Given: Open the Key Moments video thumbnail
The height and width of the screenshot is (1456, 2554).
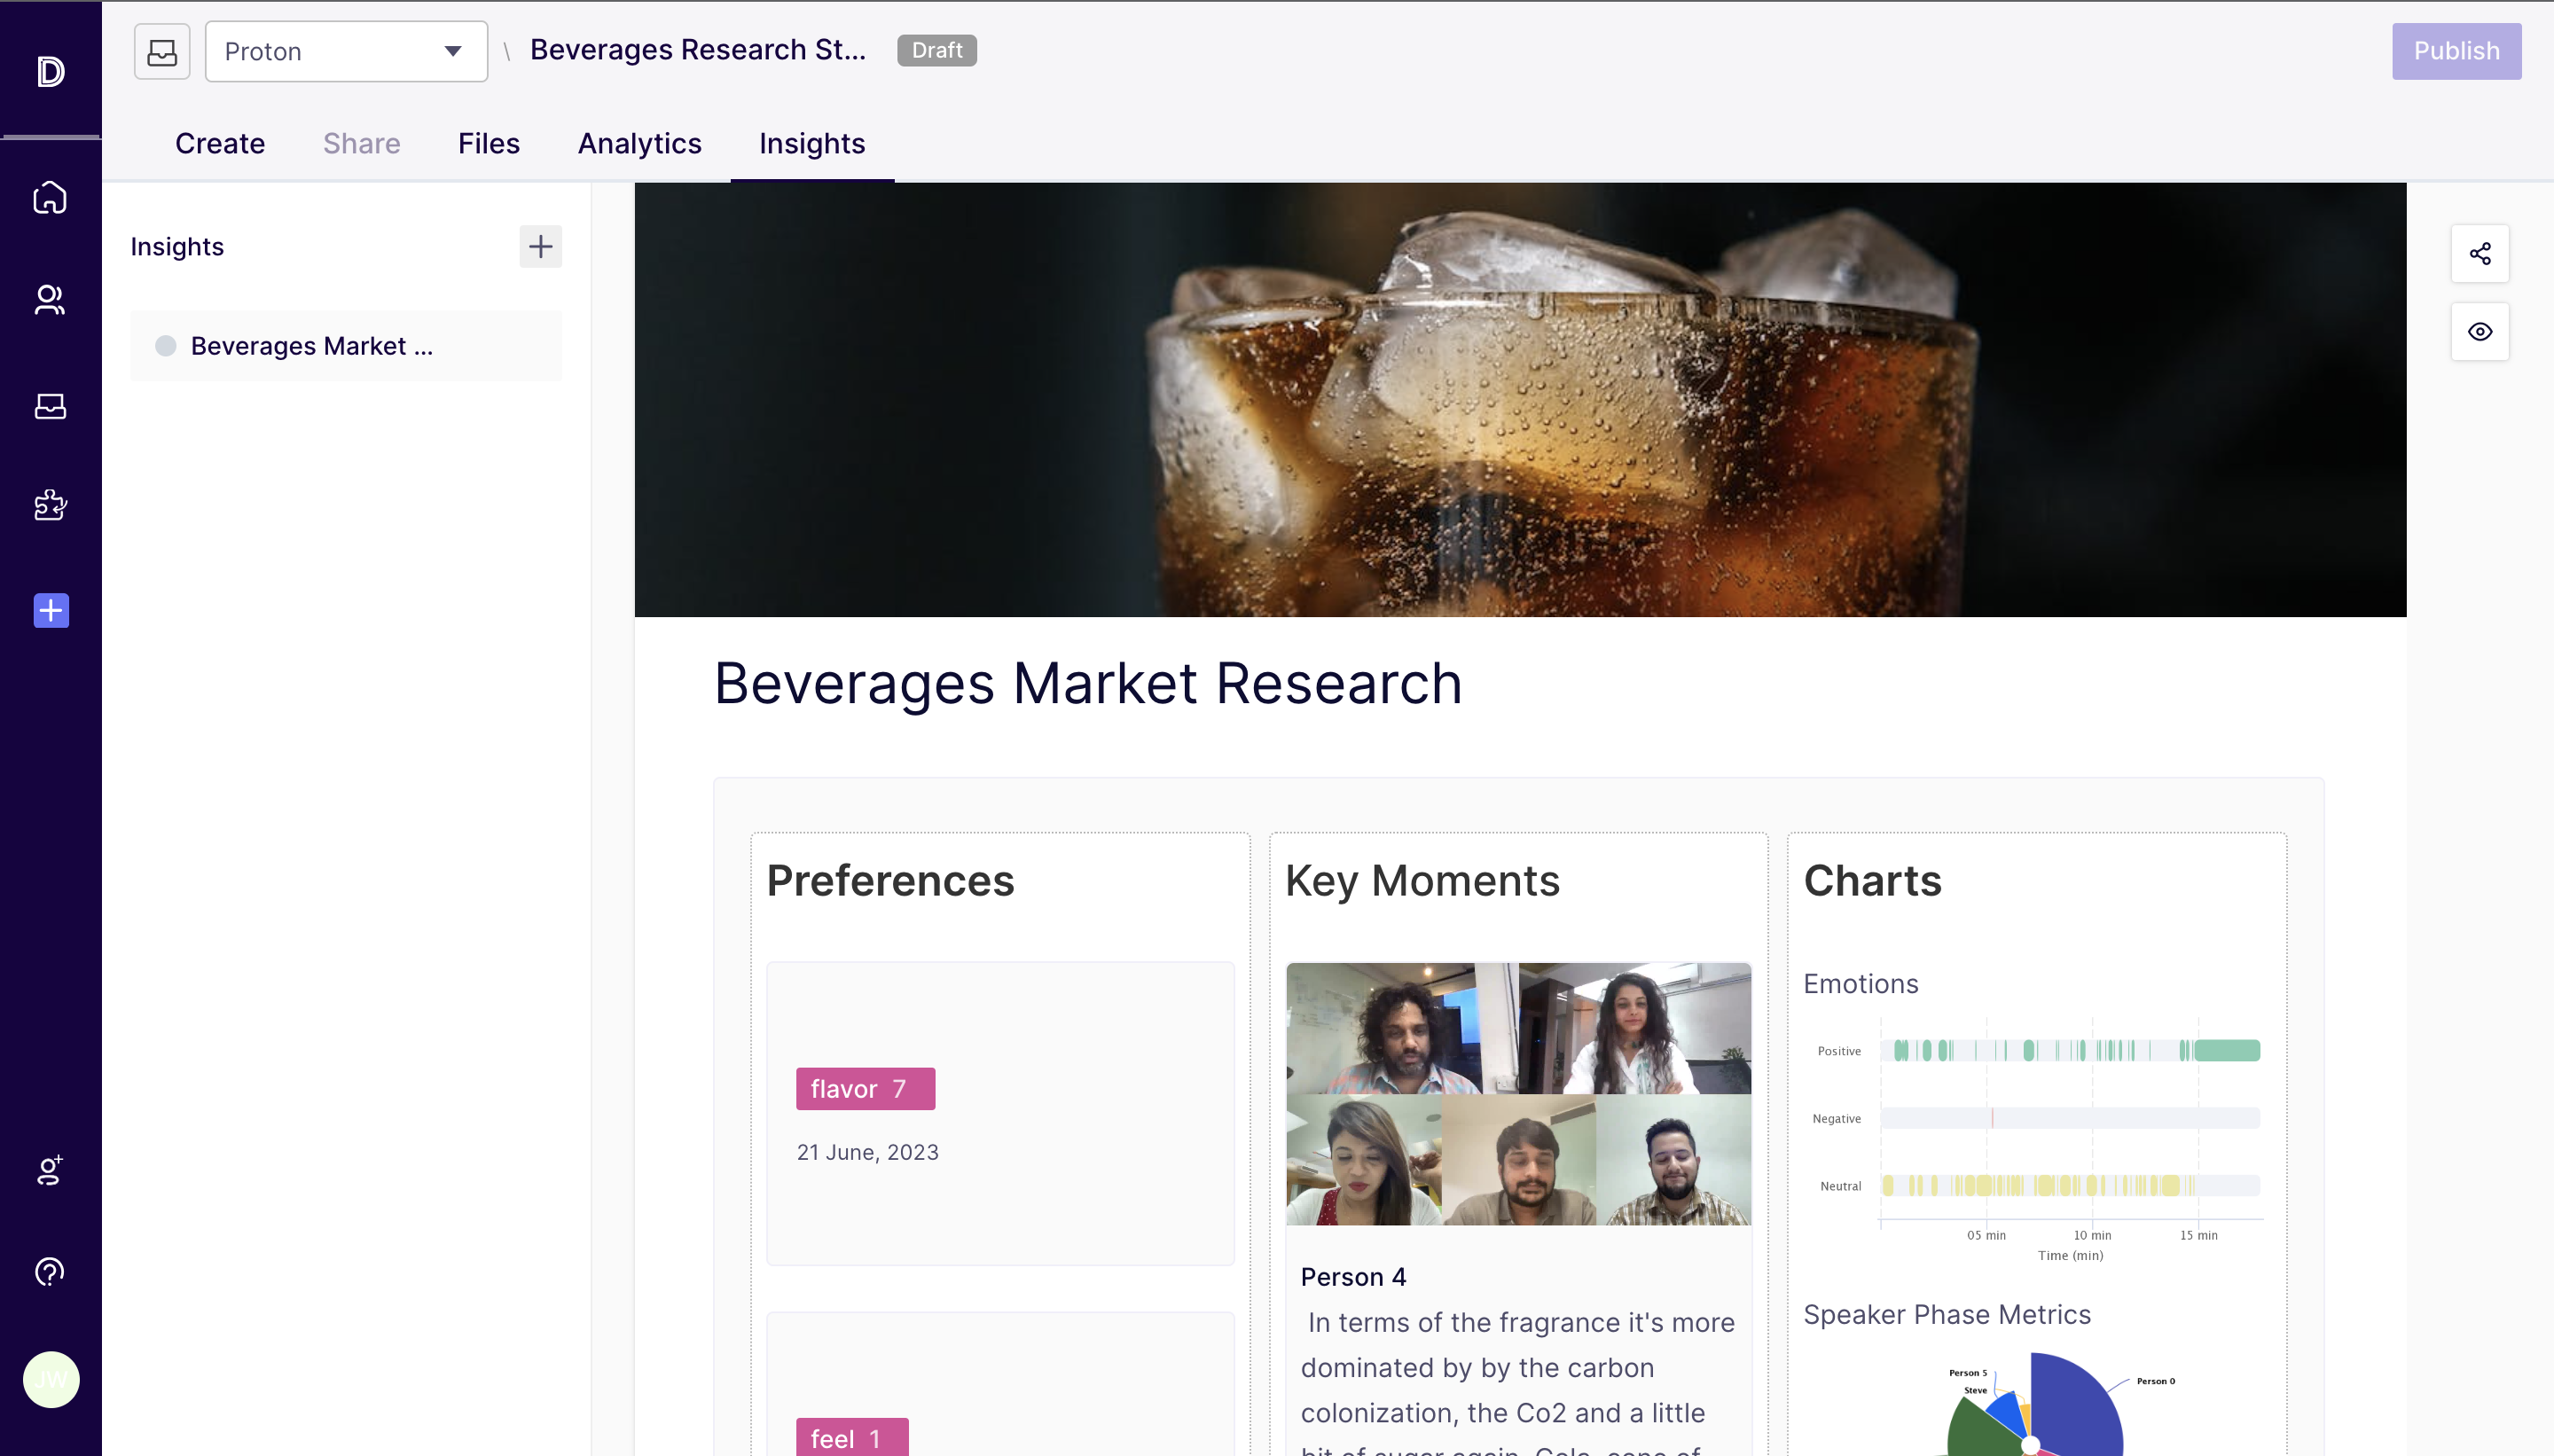Looking at the screenshot, I should [1518, 1094].
